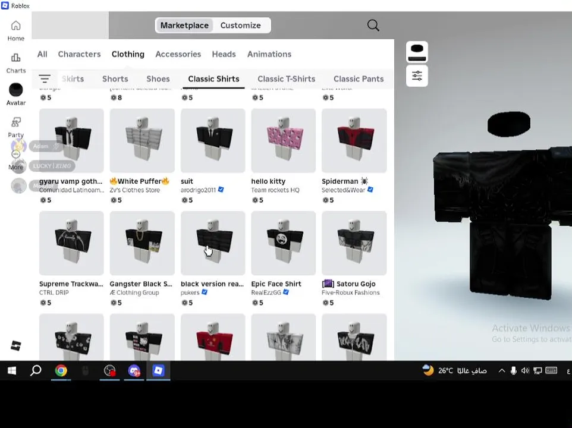Viewport: 572px width, 428px height.
Task: Select the Characters category tab
Action: pyautogui.click(x=79, y=54)
